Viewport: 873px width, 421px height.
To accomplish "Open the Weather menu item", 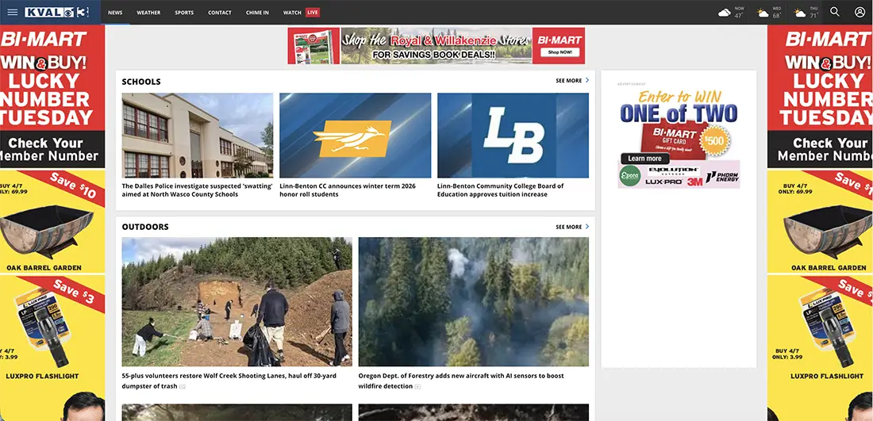I will pyautogui.click(x=148, y=12).
